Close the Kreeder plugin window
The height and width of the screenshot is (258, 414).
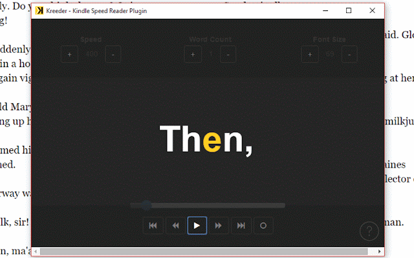(x=373, y=10)
